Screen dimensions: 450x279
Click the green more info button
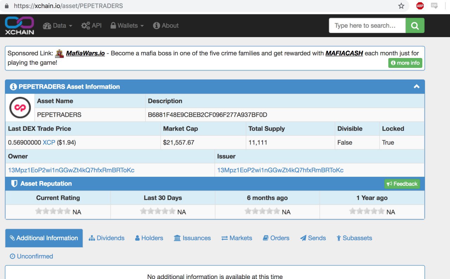click(x=405, y=63)
